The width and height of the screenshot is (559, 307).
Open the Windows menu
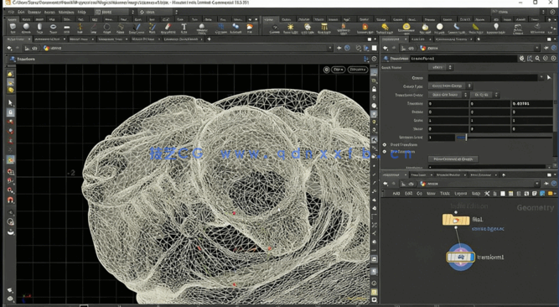tap(66, 12)
